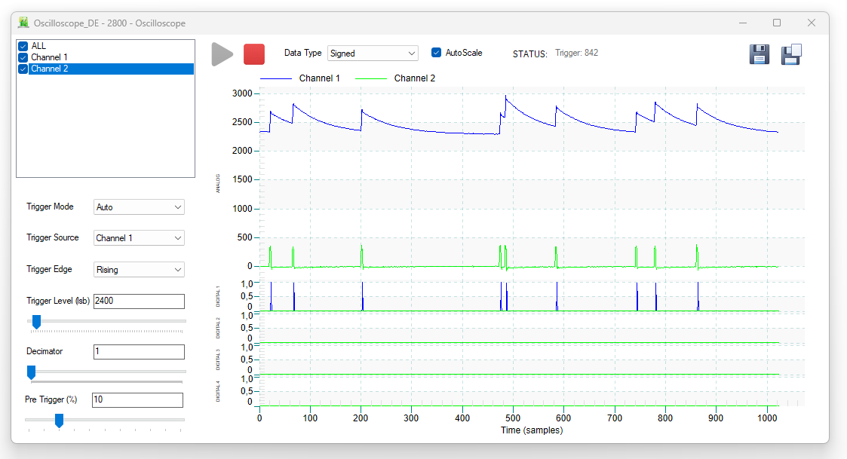Click the Pre Trigger slider thumb
This screenshot has width=847, height=459.
point(60,421)
